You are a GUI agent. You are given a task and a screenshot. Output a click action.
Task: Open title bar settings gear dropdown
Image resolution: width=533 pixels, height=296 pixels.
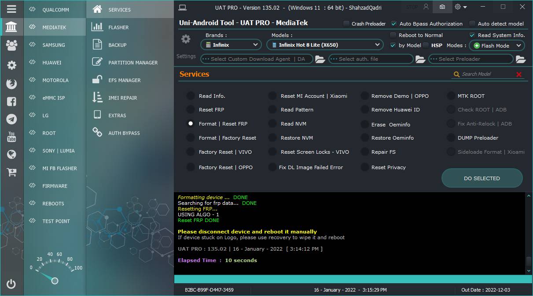461,7
